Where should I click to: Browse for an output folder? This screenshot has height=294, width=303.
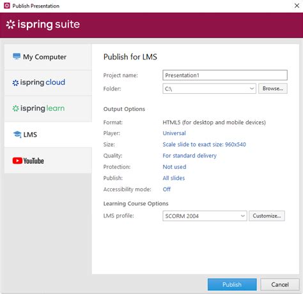click(273, 89)
